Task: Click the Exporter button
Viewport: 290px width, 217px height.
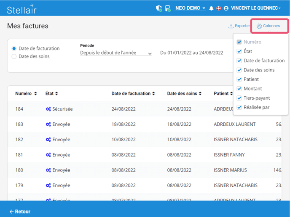Action: [239, 26]
